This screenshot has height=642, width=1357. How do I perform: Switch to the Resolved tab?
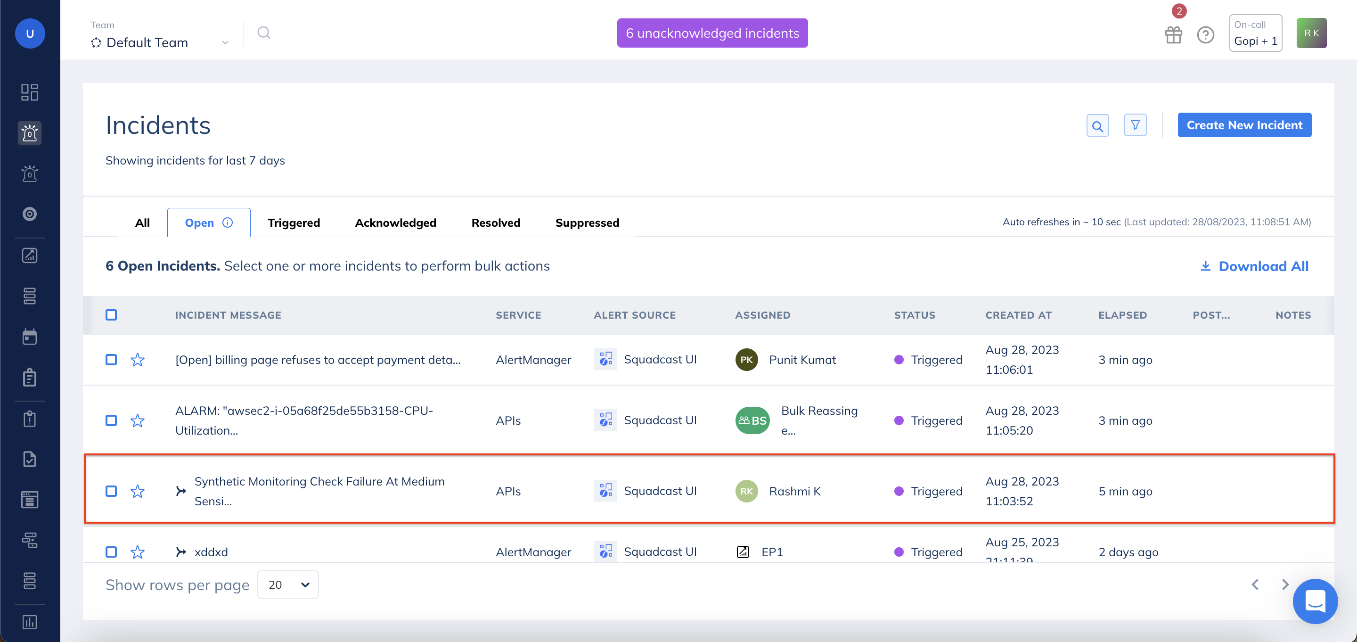coord(495,222)
